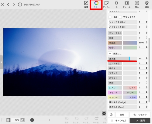The width and height of the screenshot is (152, 124).
Task: Click the ハイライトを暗く slider
Action: pos(123,27)
